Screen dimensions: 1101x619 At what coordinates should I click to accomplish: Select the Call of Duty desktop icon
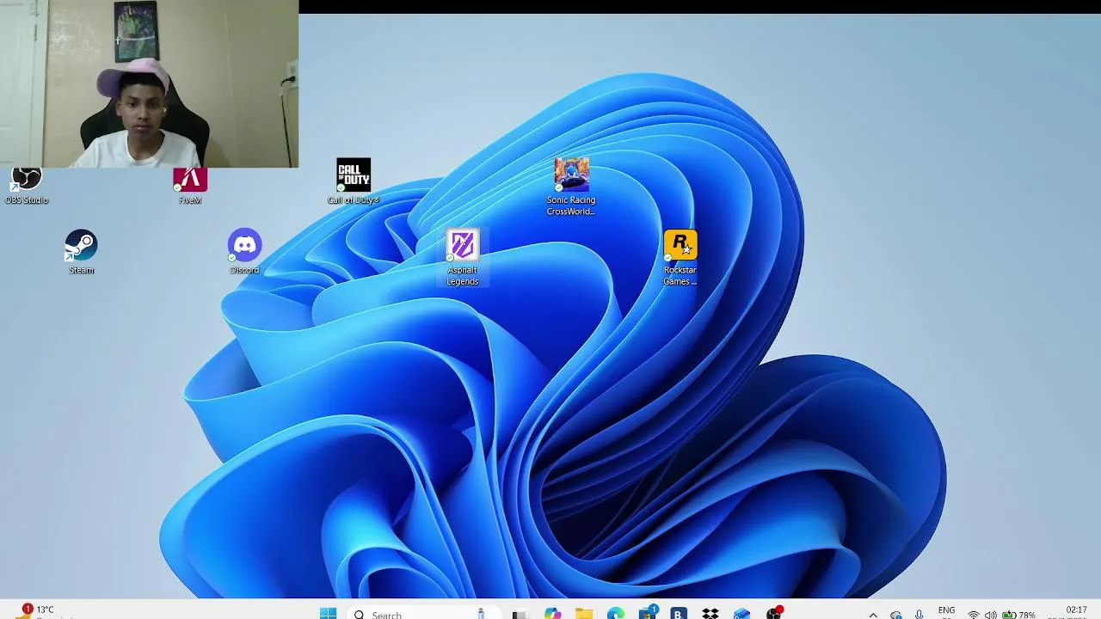coord(354,181)
